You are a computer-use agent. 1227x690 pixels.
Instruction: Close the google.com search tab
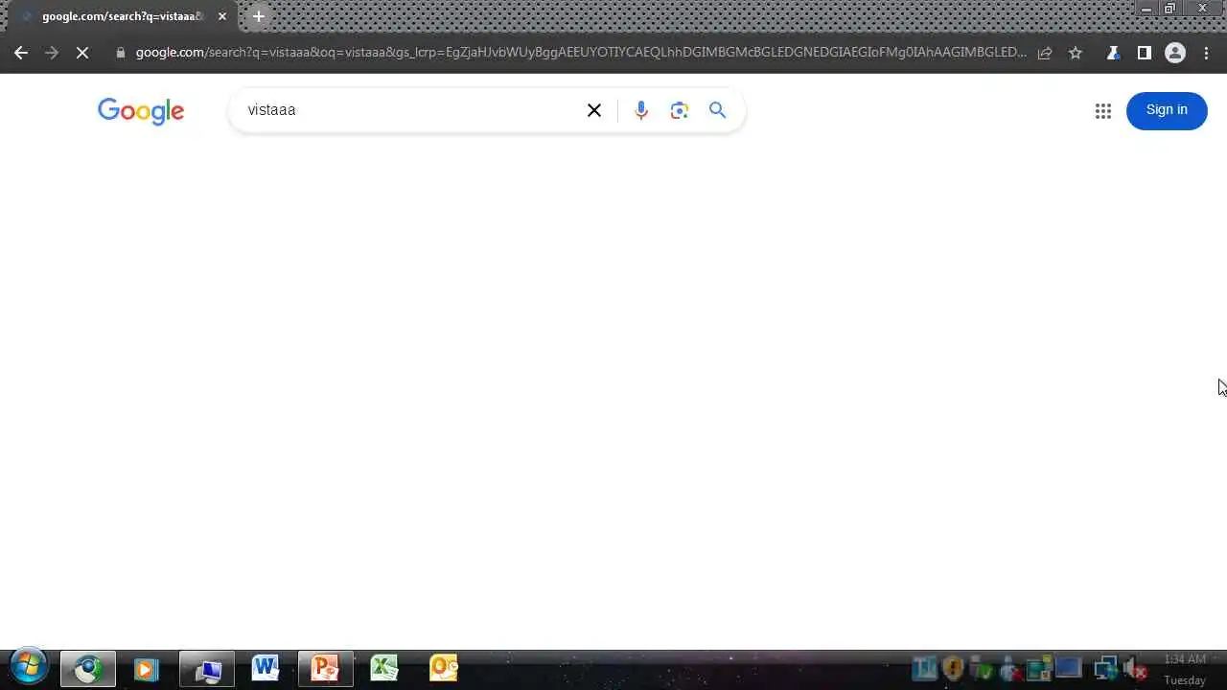(x=222, y=16)
